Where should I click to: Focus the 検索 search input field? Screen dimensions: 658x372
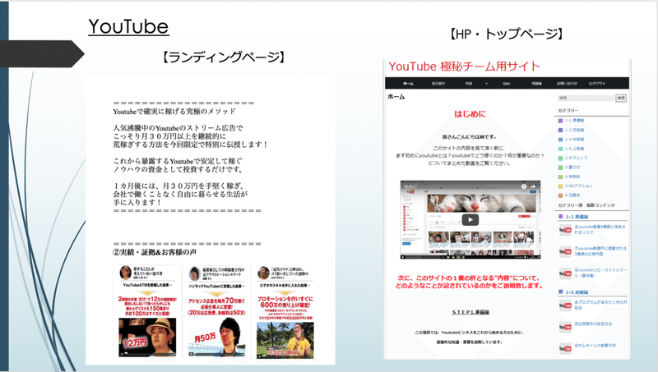(x=586, y=98)
